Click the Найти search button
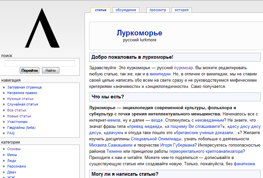Image resolution: width=263 pixels, height=178 pixels. pyautogui.click(x=51, y=70)
